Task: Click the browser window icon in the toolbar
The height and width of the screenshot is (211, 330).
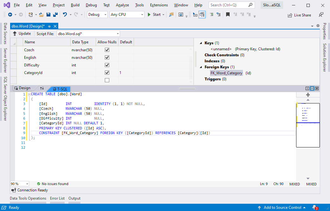Action: click(x=181, y=15)
